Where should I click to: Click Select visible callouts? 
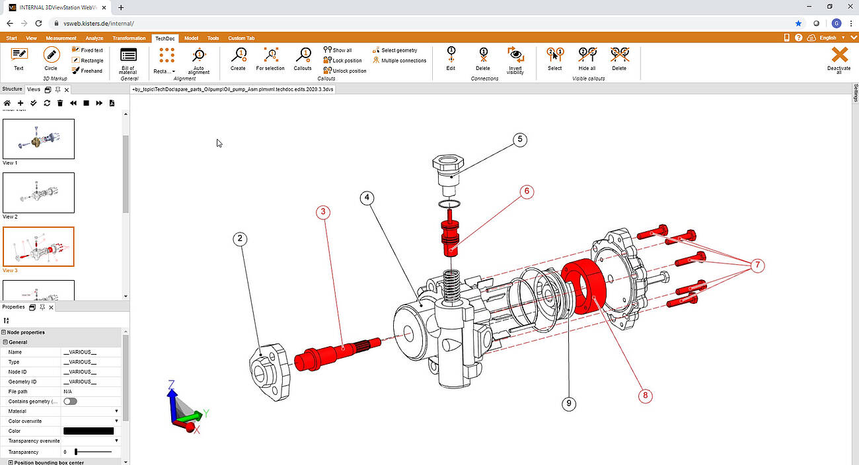[555, 59]
